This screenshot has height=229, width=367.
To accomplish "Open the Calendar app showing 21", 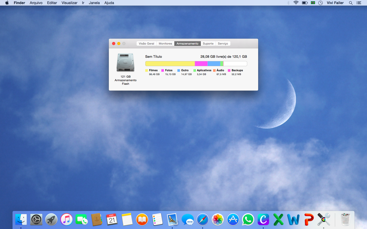I will tap(112, 219).
